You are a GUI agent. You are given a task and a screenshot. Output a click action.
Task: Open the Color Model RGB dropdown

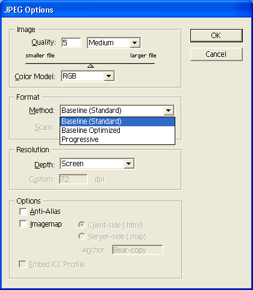coord(108,76)
